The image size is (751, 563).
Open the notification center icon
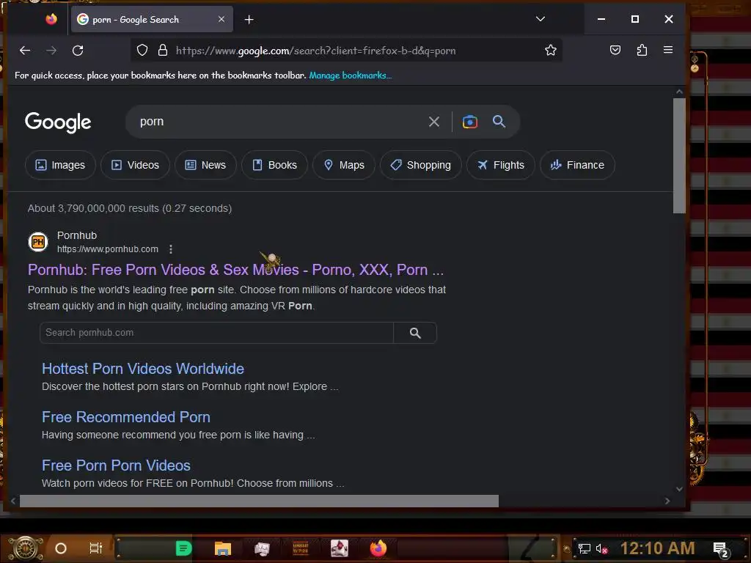pos(722,549)
